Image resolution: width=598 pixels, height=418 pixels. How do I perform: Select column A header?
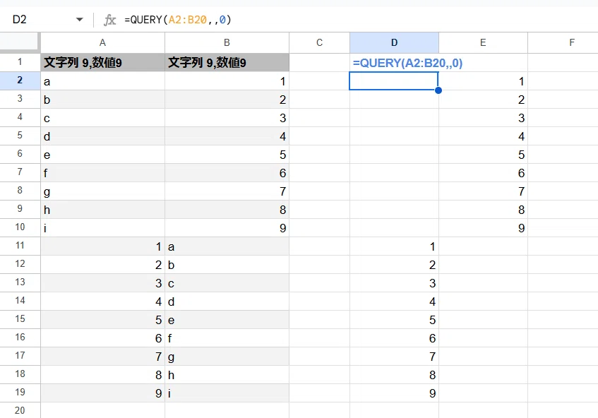(x=102, y=42)
